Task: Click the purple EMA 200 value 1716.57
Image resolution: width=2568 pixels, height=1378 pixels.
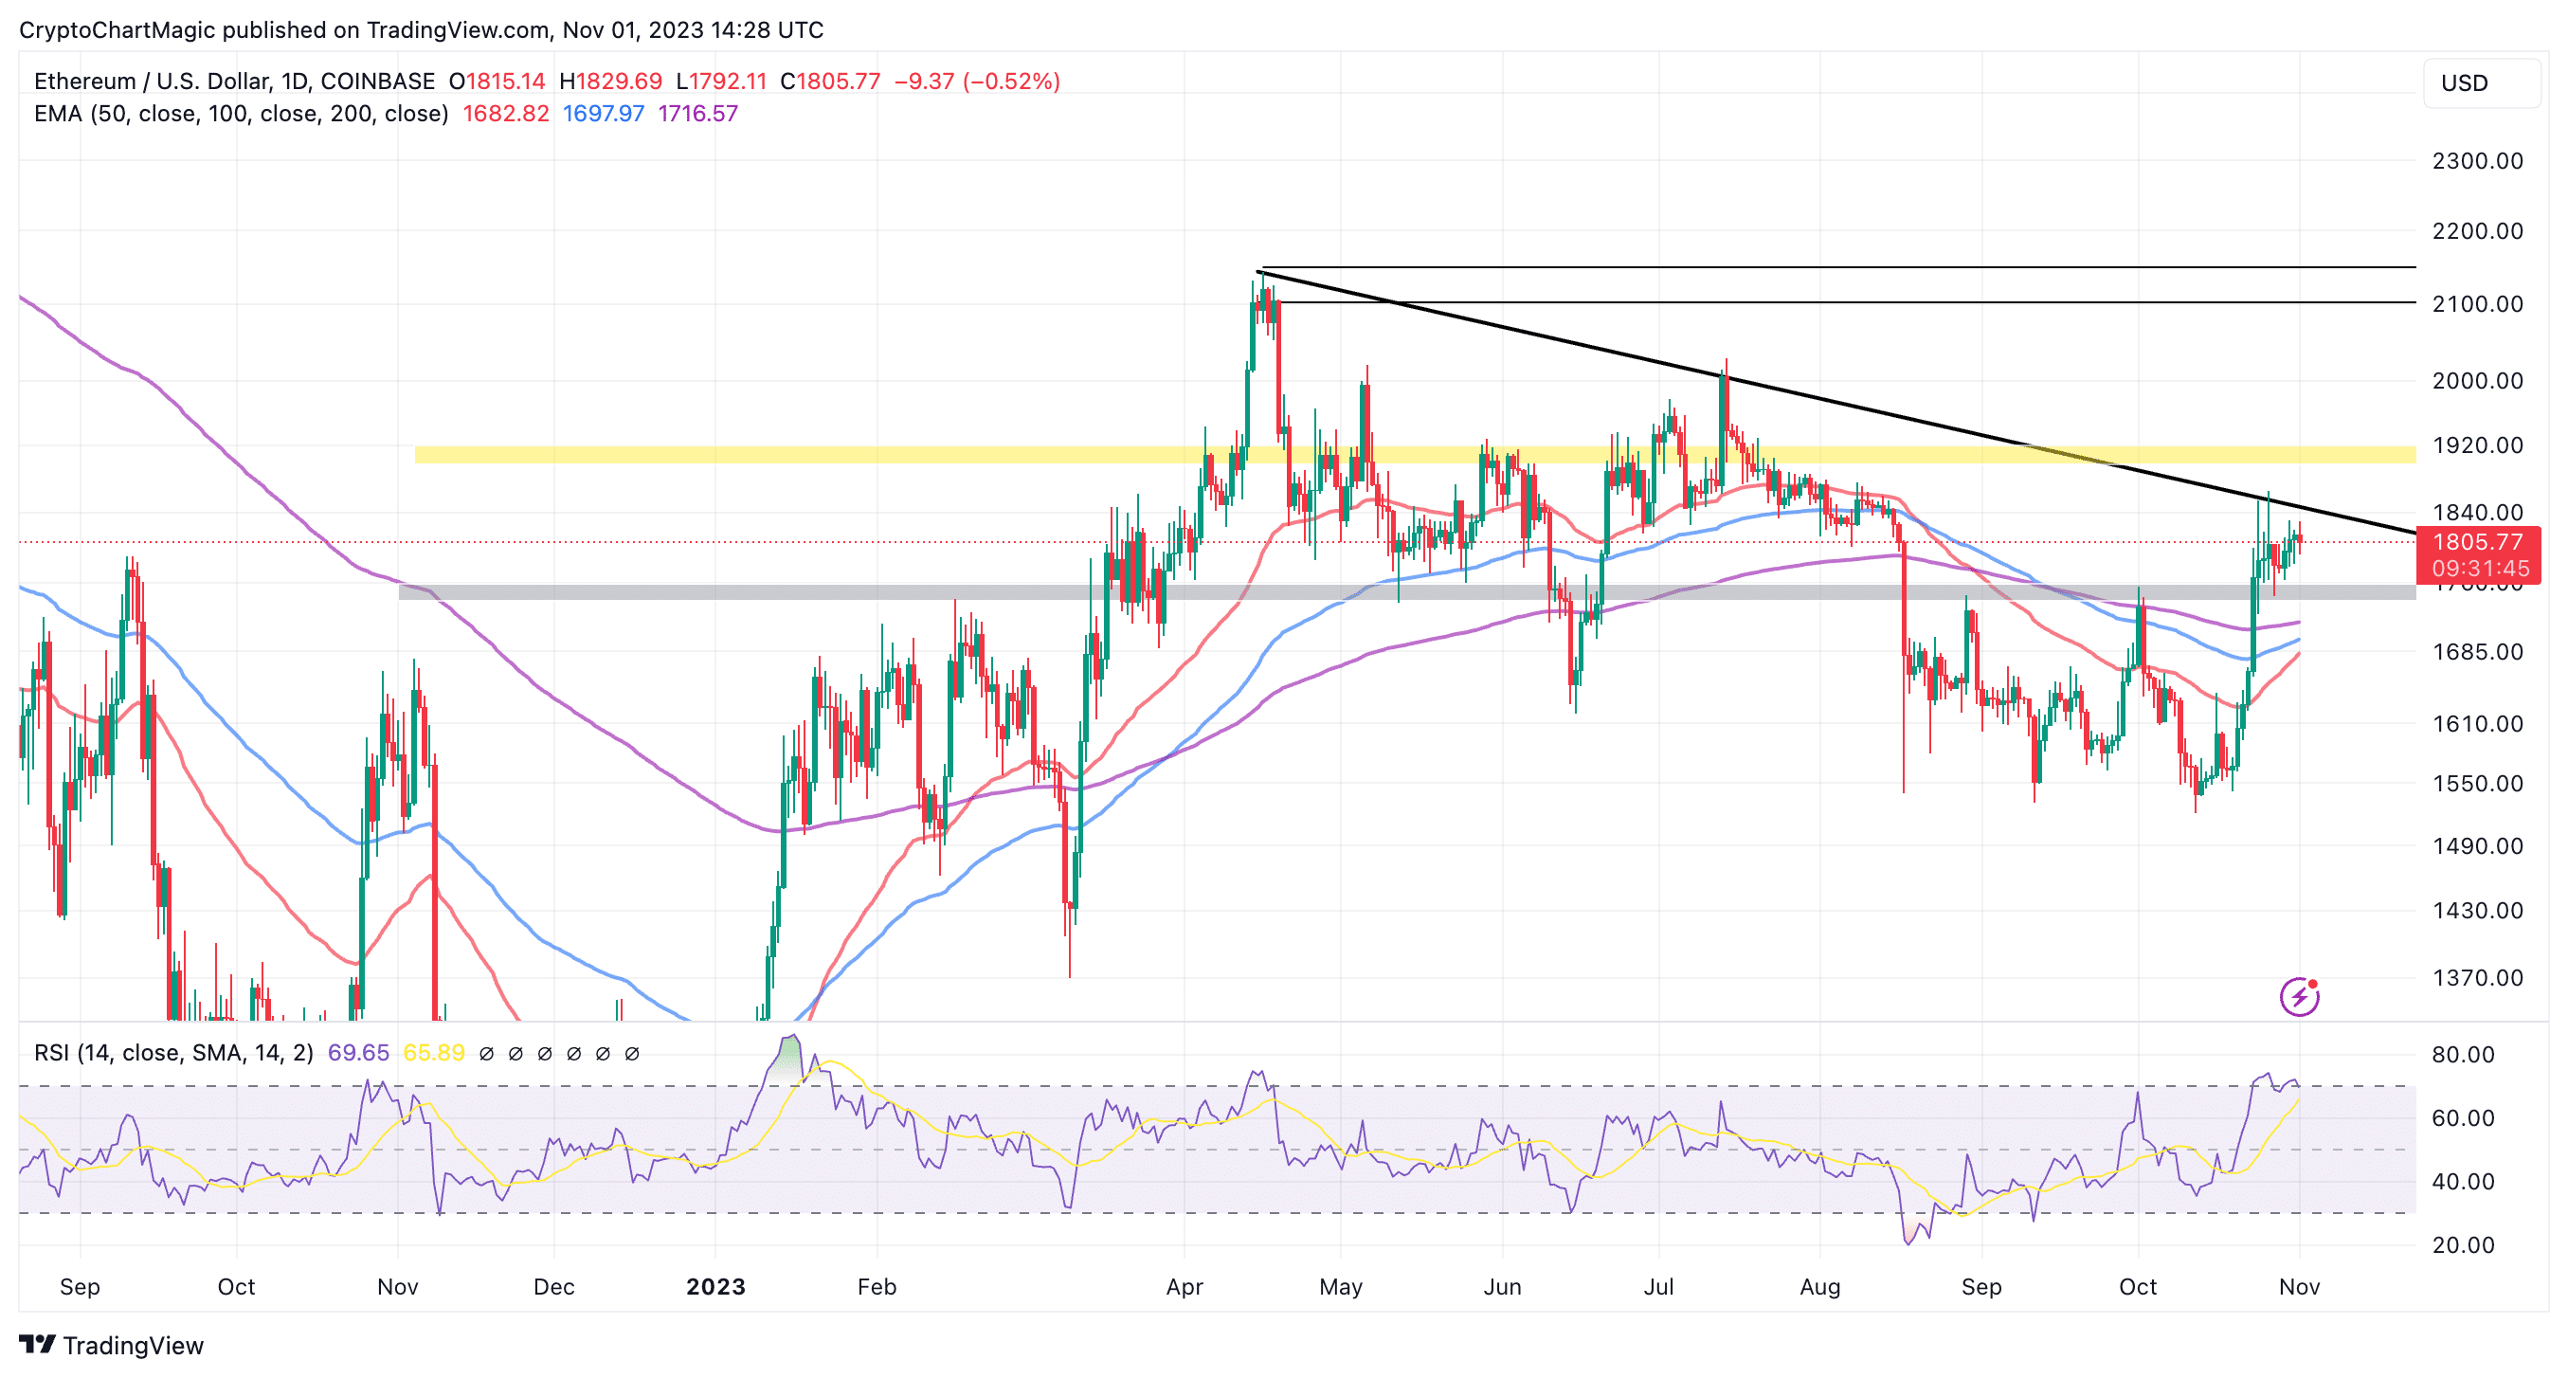Action: pos(697,114)
